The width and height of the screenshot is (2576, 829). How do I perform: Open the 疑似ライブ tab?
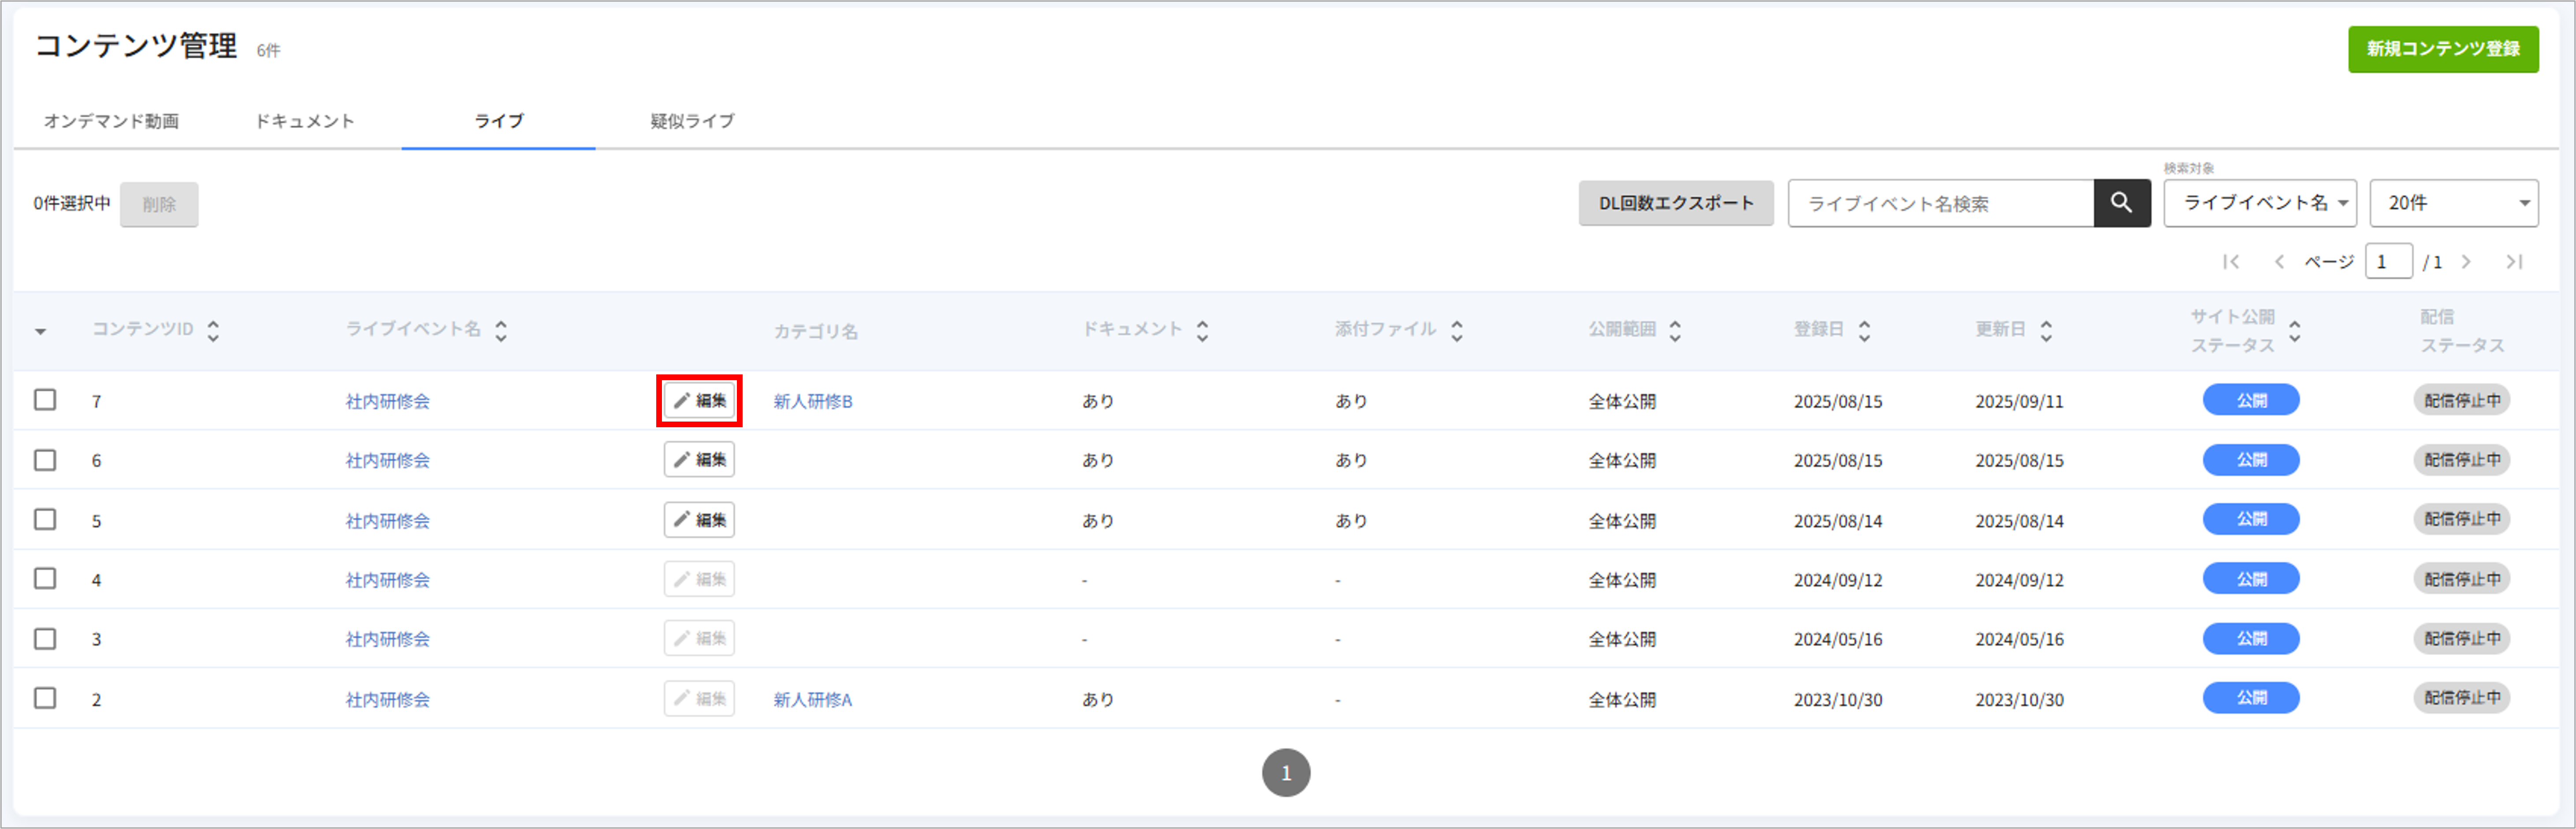click(x=692, y=121)
